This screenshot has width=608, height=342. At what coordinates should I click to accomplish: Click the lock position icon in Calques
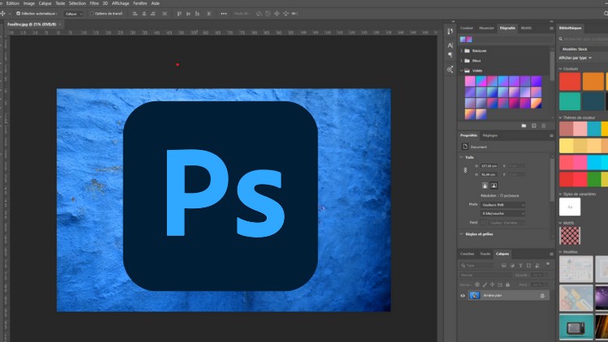pos(492,284)
